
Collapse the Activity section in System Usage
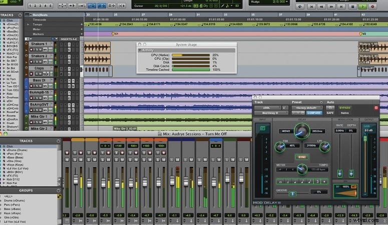point(140,50)
